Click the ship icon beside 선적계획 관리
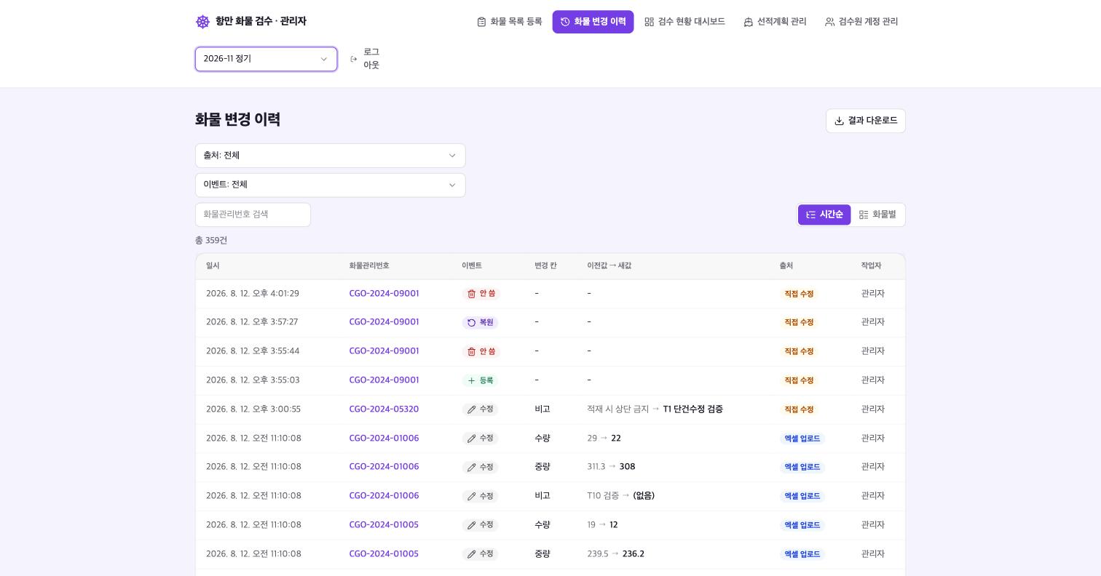Viewport: 1101px width, 576px height. click(748, 22)
